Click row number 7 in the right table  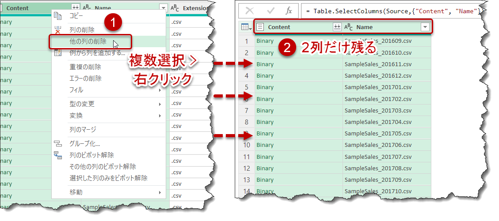pos(246,110)
